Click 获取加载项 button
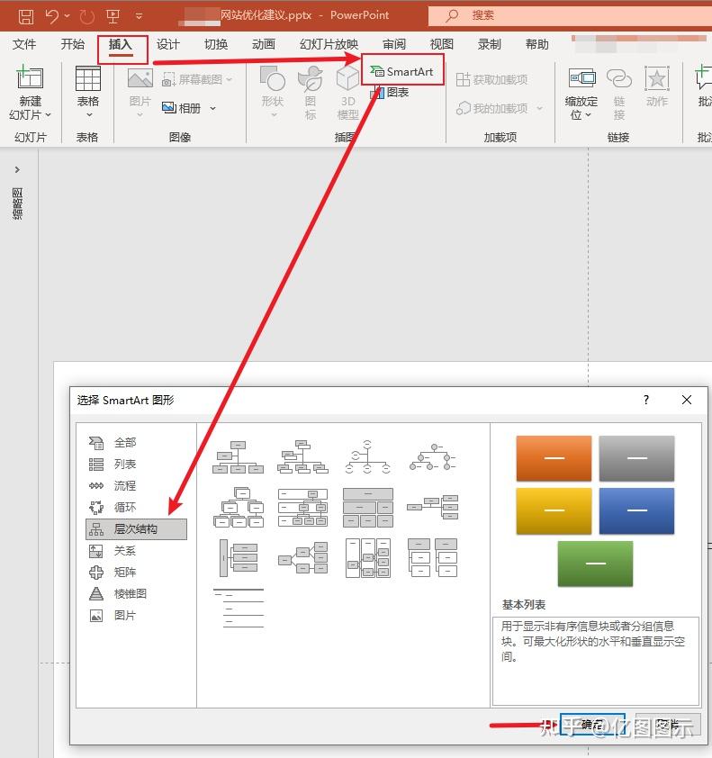This screenshot has height=758, width=712. click(492, 79)
